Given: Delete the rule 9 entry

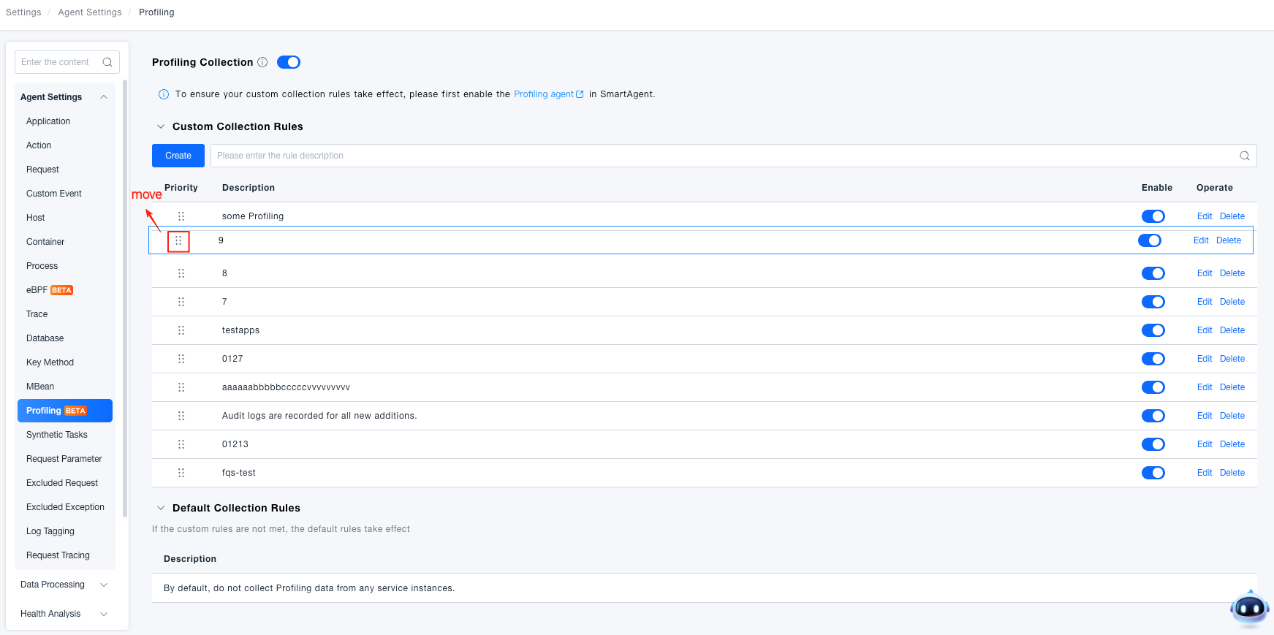Looking at the screenshot, I should [1229, 240].
